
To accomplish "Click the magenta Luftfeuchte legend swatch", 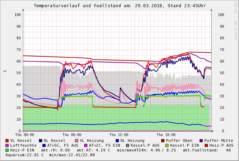I will click(7, 145).
